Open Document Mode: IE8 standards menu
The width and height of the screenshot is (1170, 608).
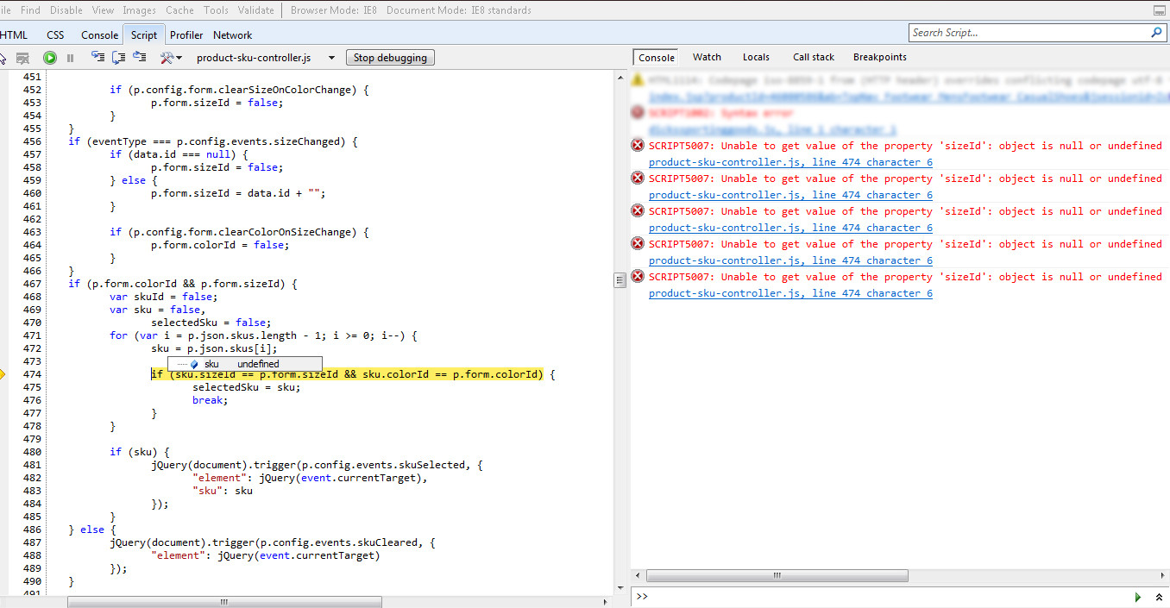pos(458,10)
